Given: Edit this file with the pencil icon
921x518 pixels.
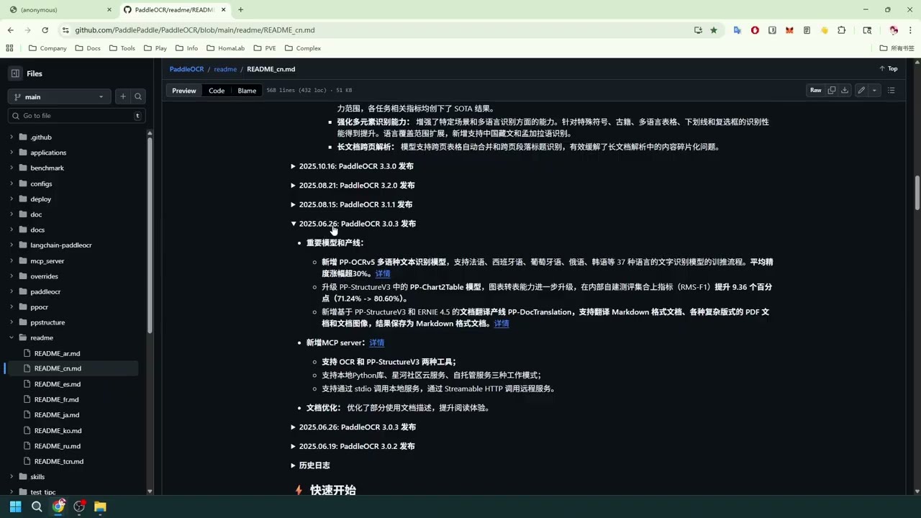Looking at the screenshot, I should (861, 91).
